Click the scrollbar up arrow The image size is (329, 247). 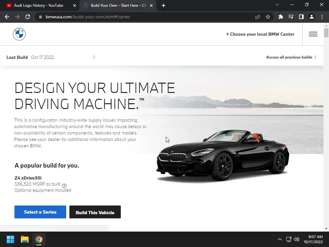[326, 25]
